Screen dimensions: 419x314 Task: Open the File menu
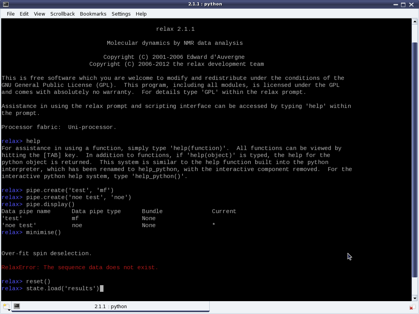coord(11,14)
